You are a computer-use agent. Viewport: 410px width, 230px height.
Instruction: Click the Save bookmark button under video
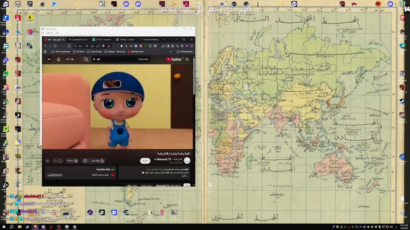pos(58,161)
